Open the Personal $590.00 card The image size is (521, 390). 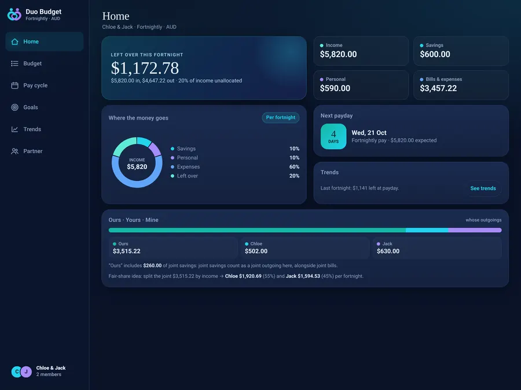pyautogui.click(x=361, y=85)
